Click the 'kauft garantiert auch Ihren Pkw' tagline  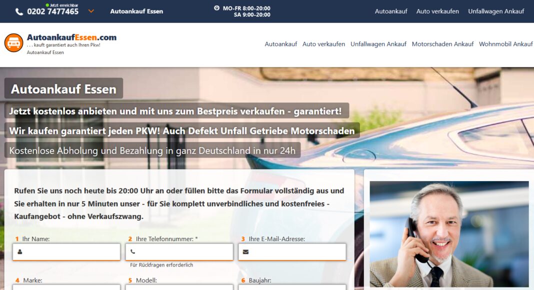(63, 45)
